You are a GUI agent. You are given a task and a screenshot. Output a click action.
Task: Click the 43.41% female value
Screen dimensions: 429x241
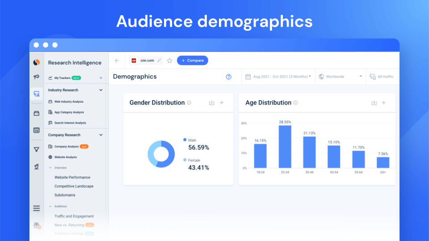coord(198,167)
